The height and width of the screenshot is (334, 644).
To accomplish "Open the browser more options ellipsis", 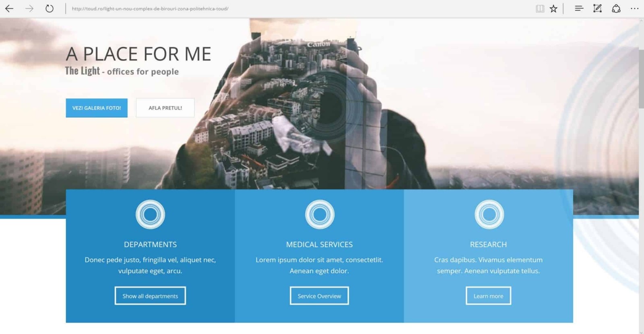I will (x=634, y=8).
